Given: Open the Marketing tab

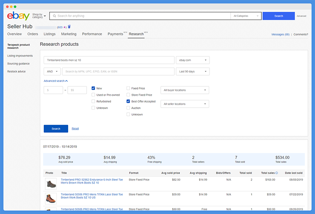Looking at the screenshot, I should pyautogui.click(x=69, y=34).
